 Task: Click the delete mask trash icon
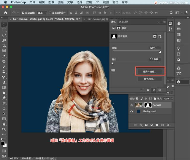(x=159, y=90)
